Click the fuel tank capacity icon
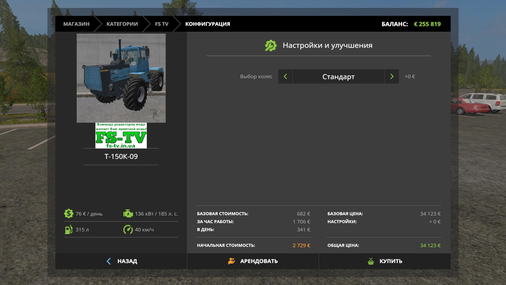Image resolution: width=506 pixels, height=285 pixels. tap(69, 229)
